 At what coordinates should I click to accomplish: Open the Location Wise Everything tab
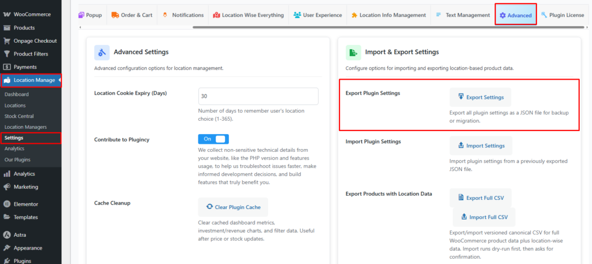pos(249,15)
